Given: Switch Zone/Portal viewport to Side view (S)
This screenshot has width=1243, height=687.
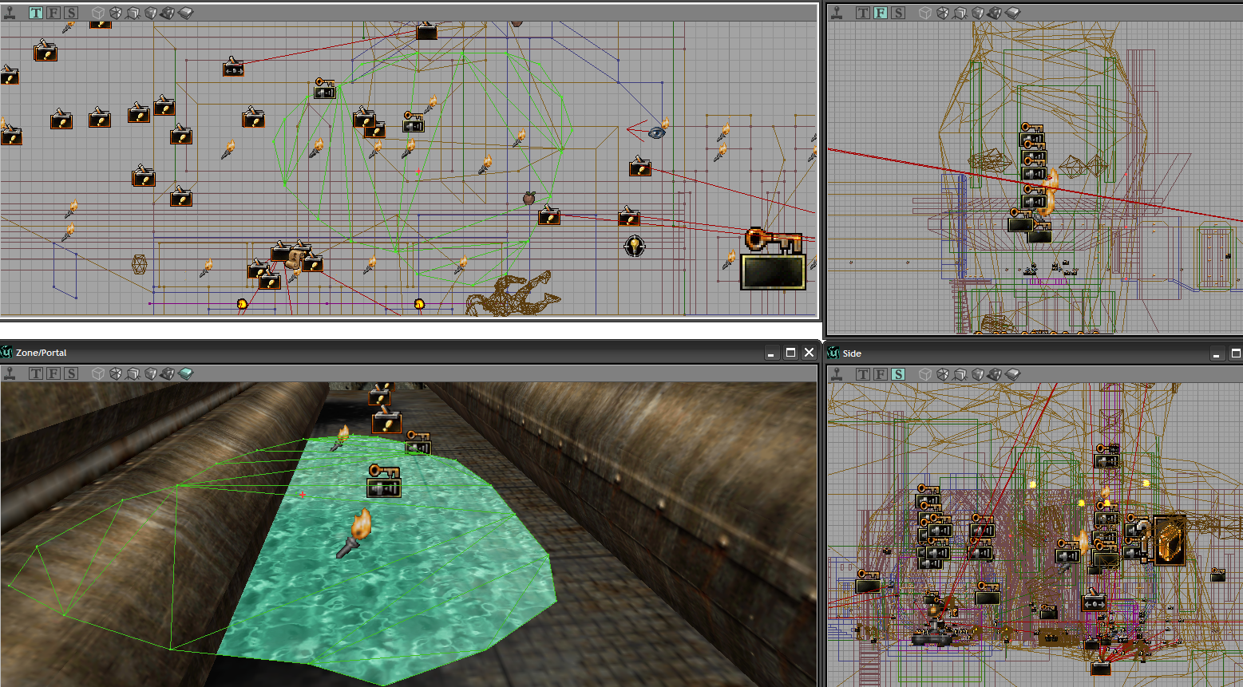Looking at the screenshot, I should coord(71,373).
